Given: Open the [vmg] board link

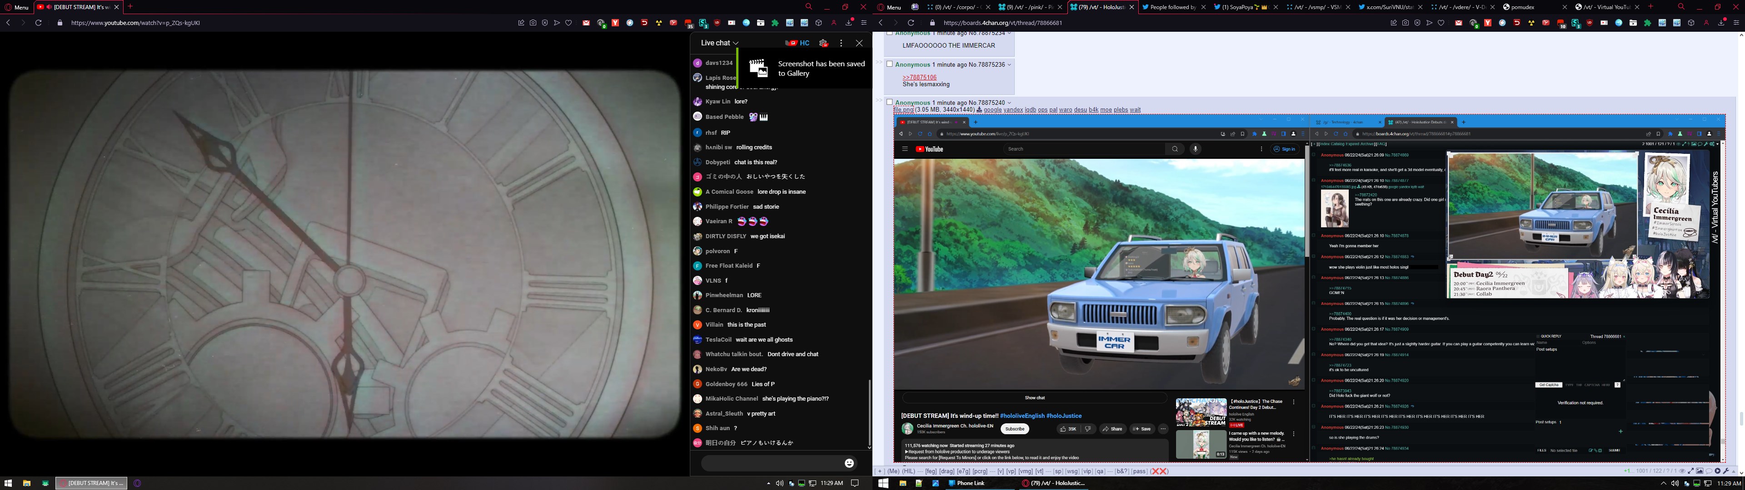Looking at the screenshot, I should tap(1026, 471).
